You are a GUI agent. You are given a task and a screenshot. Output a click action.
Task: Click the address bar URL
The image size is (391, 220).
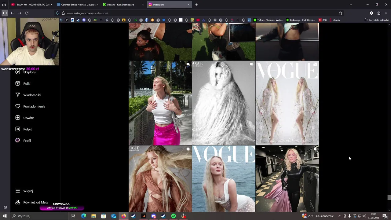pyautogui.click(x=87, y=13)
